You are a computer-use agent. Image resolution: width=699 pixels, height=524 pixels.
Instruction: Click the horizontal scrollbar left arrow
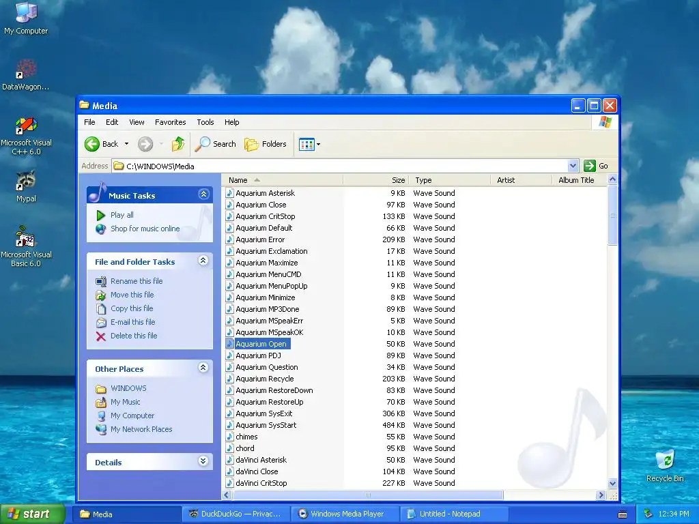pyautogui.click(x=227, y=495)
